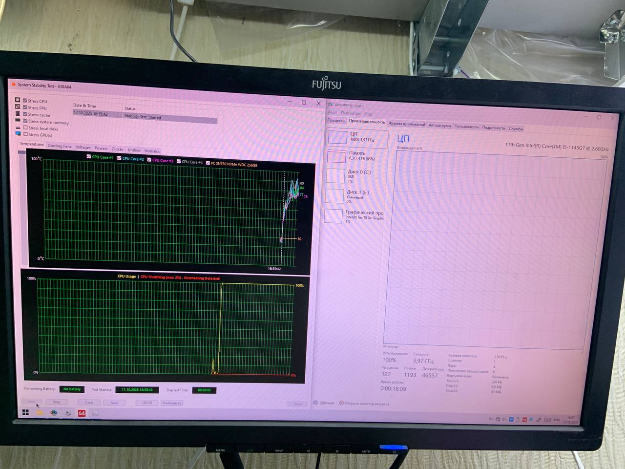Click the Open Resource Monitor icon
This screenshot has height=469, width=625.
pyautogui.click(x=341, y=403)
